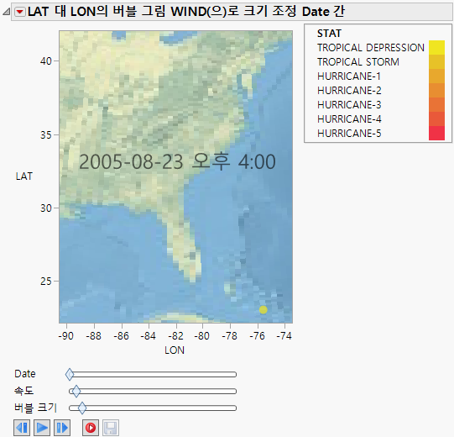This screenshot has height=437, width=454.
Task: Click the save floppy disk icon
Action: click(x=111, y=428)
